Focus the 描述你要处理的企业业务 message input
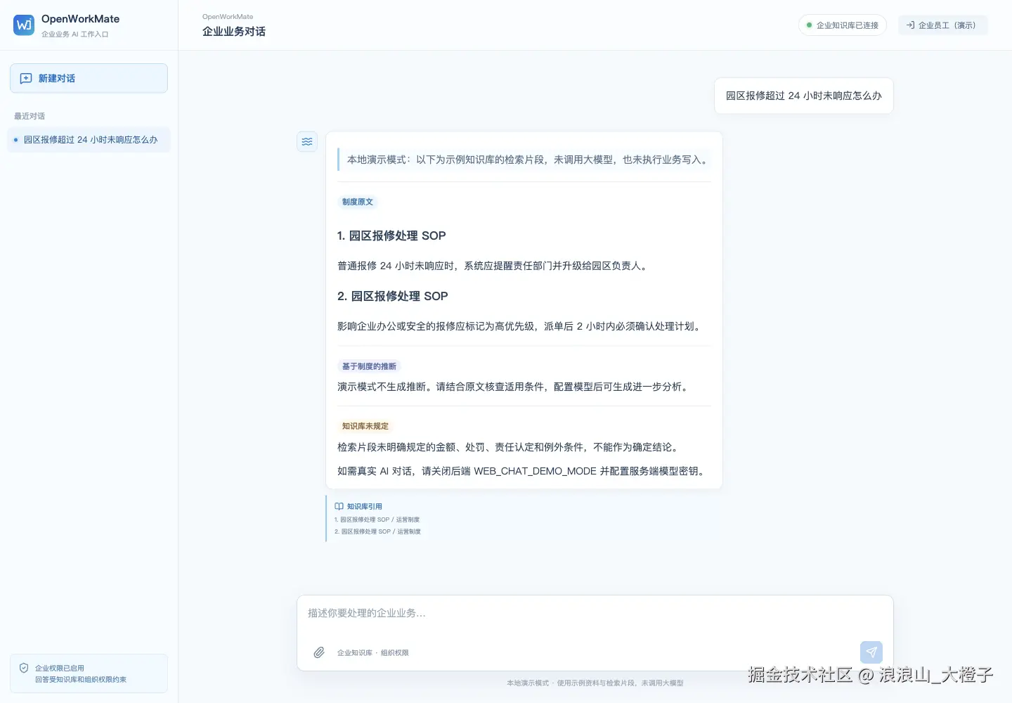The height and width of the screenshot is (703, 1012). tap(595, 614)
